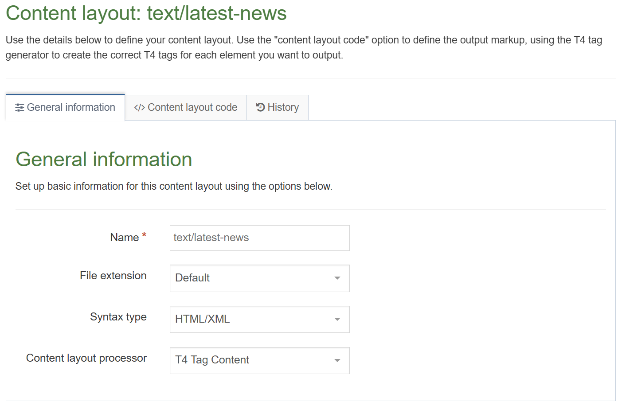Click the Syntax type label

[x=118, y=317]
